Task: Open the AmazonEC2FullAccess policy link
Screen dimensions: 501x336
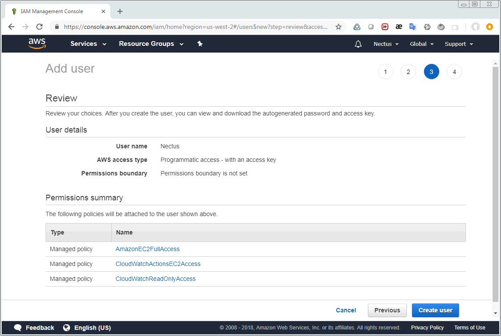Action: pos(148,249)
